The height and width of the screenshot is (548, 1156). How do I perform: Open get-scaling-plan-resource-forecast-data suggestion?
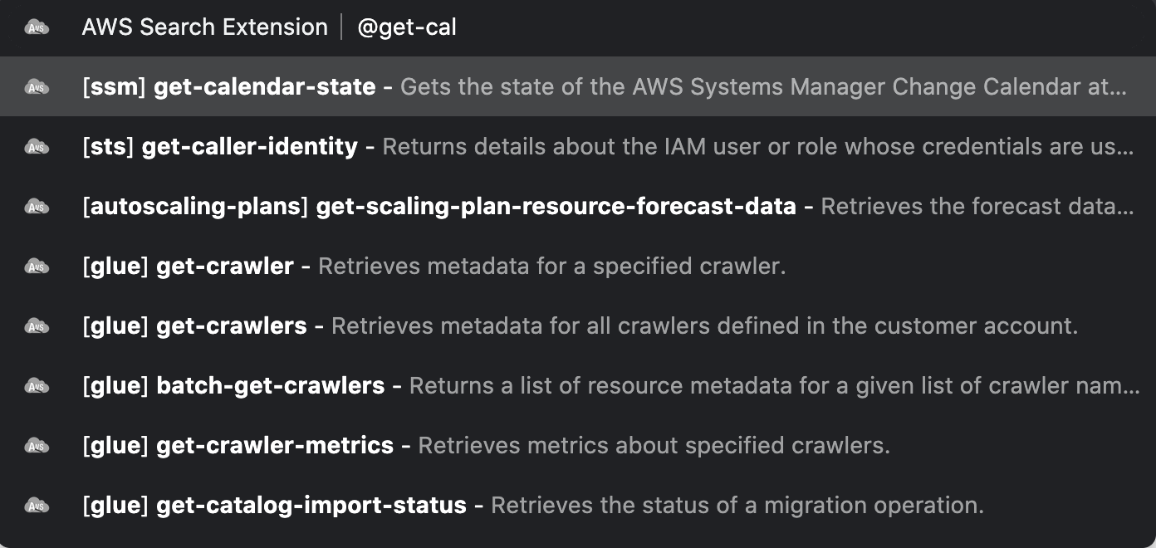pyautogui.click(x=578, y=206)
